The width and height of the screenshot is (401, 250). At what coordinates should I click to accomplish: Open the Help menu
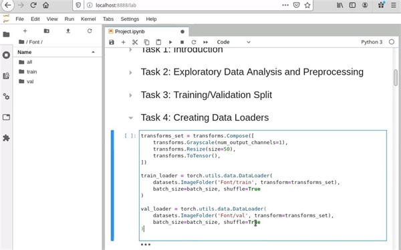click(151, 19)
